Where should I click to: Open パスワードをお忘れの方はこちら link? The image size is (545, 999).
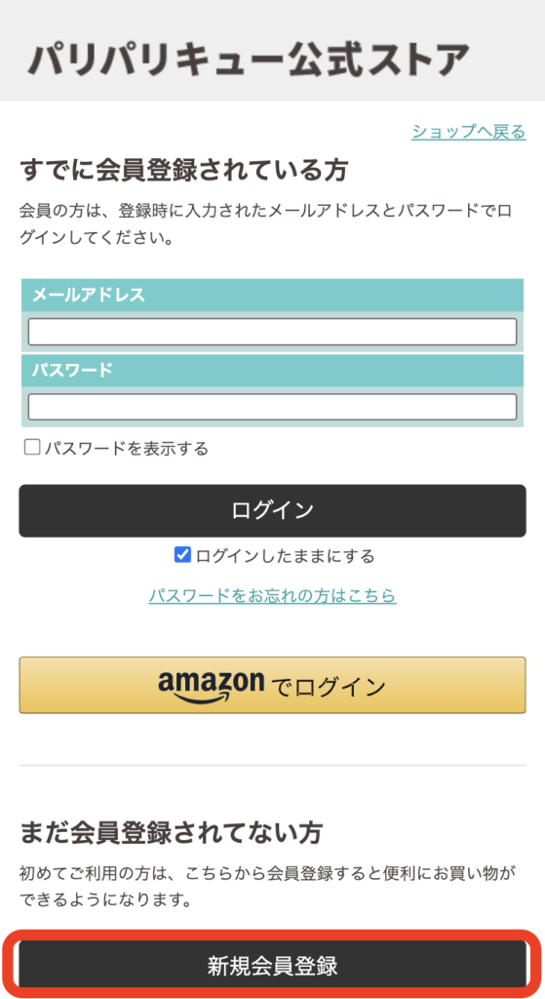tap(273, 596)
